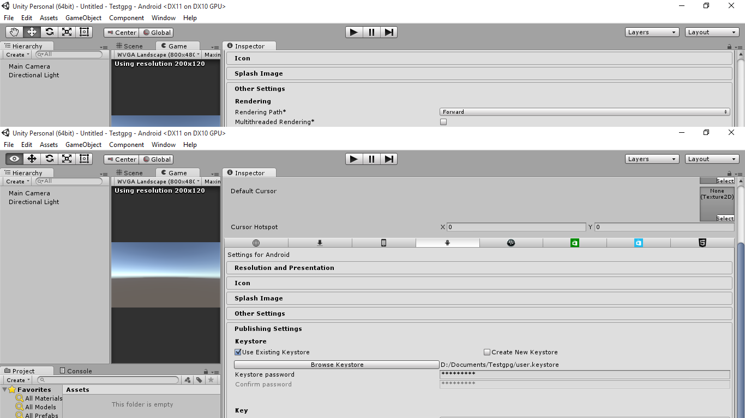The image size is (745, 418).
Task: Select the Hand tool in the top window
Action: [x=15, y=32]
